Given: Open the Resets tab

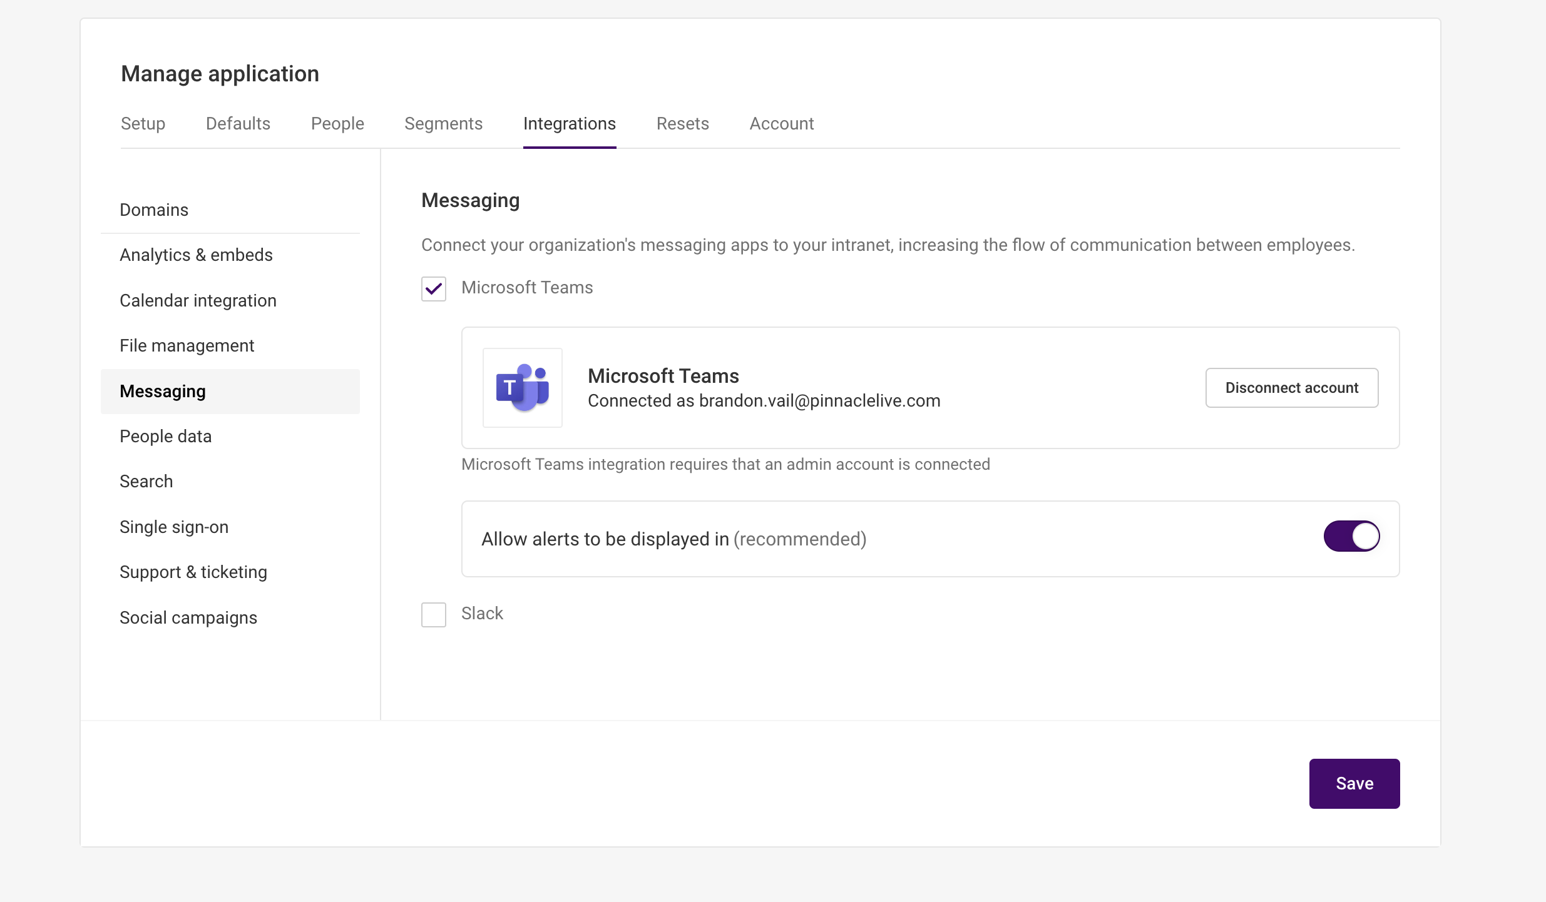Looking at the screenshot, I should 683,124.
